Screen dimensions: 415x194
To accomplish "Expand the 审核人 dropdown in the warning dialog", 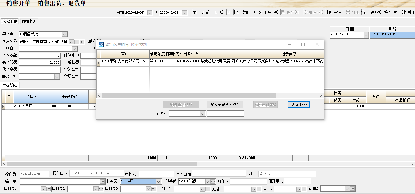I will (203, 114).
